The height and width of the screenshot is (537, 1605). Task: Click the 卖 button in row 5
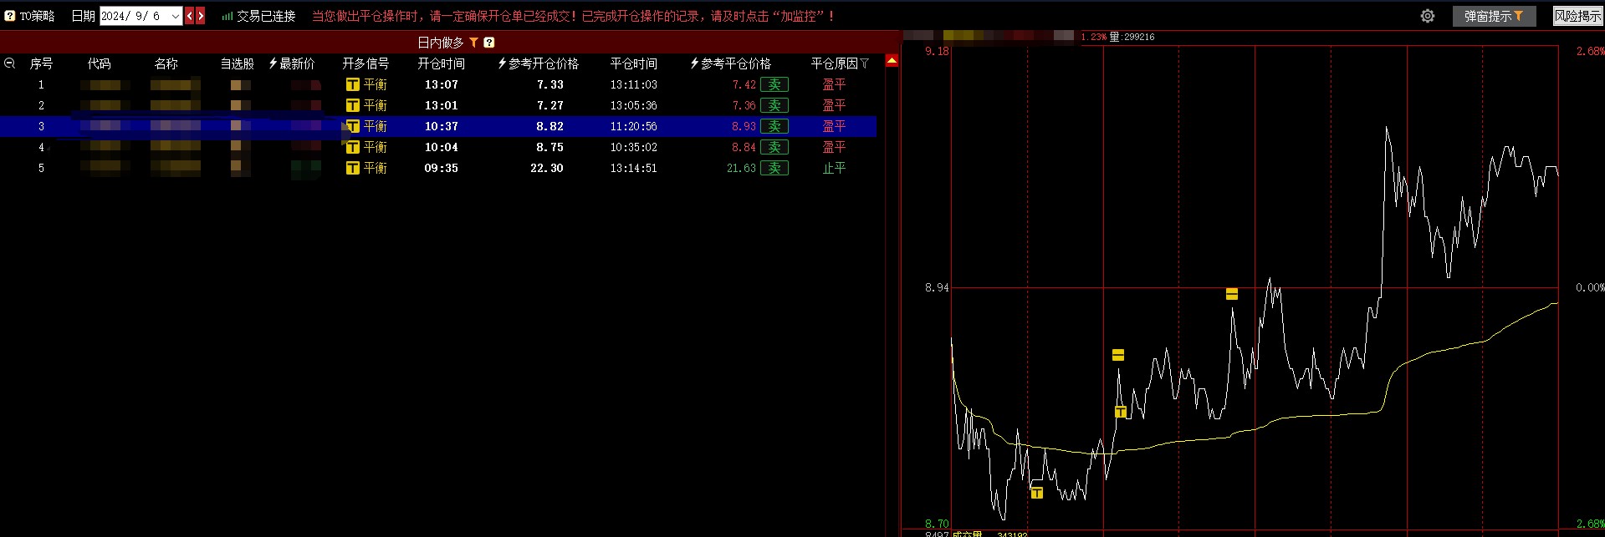point(774,168)
